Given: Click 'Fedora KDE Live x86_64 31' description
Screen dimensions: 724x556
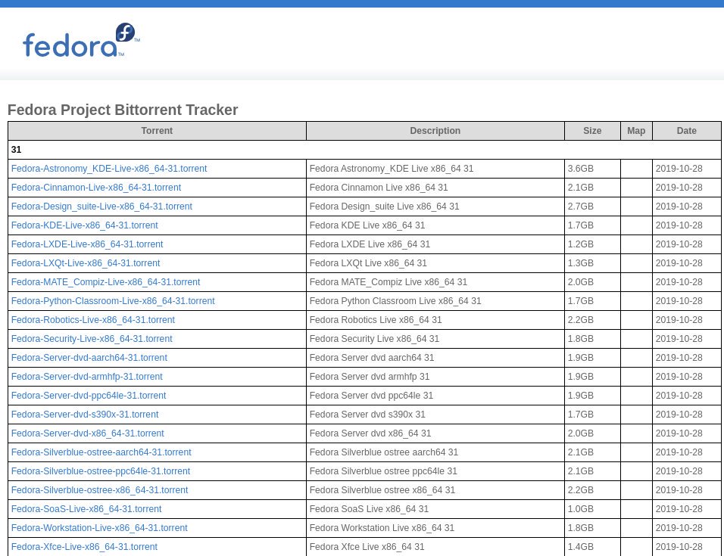Looking at the screenshot, I should [367, 225].
